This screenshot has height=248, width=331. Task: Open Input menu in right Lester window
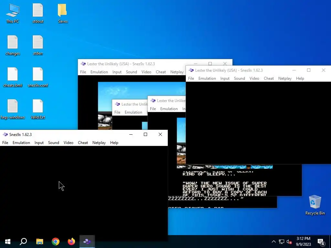[x=225, y=78]
